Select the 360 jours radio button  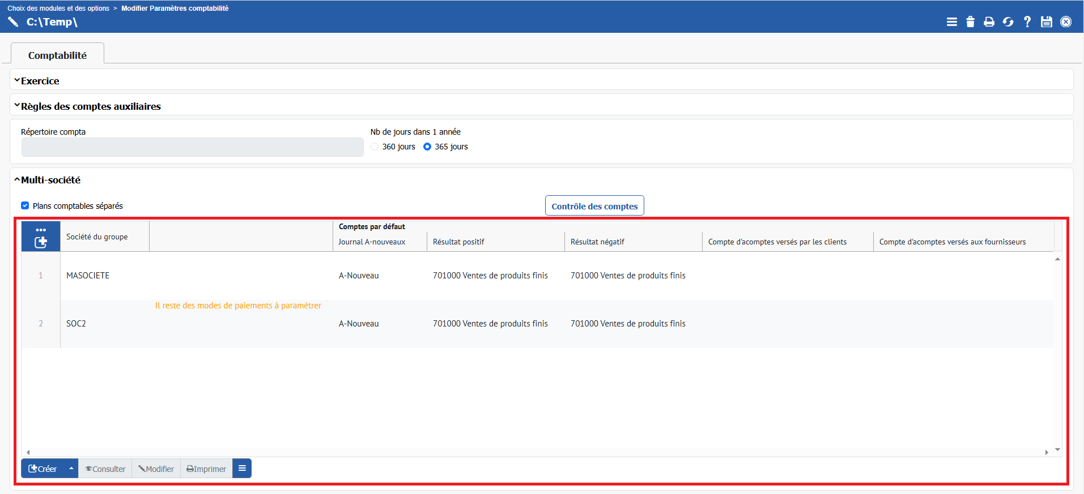pos(375,147)
